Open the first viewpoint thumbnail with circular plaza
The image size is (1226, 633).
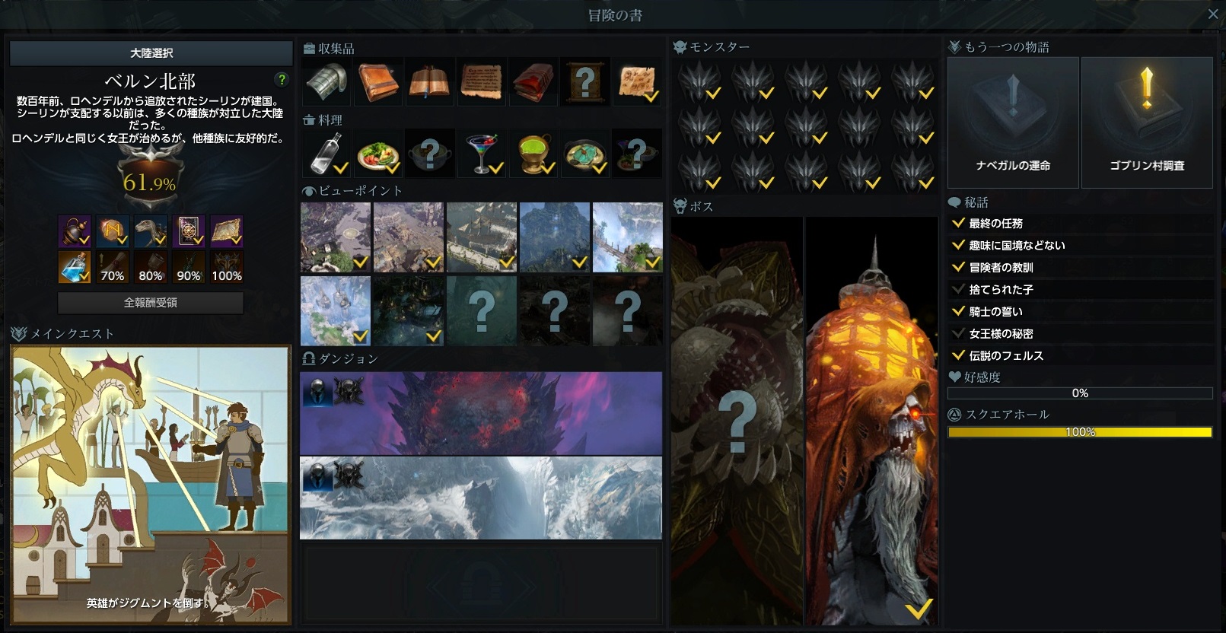[x=336, y=237]
